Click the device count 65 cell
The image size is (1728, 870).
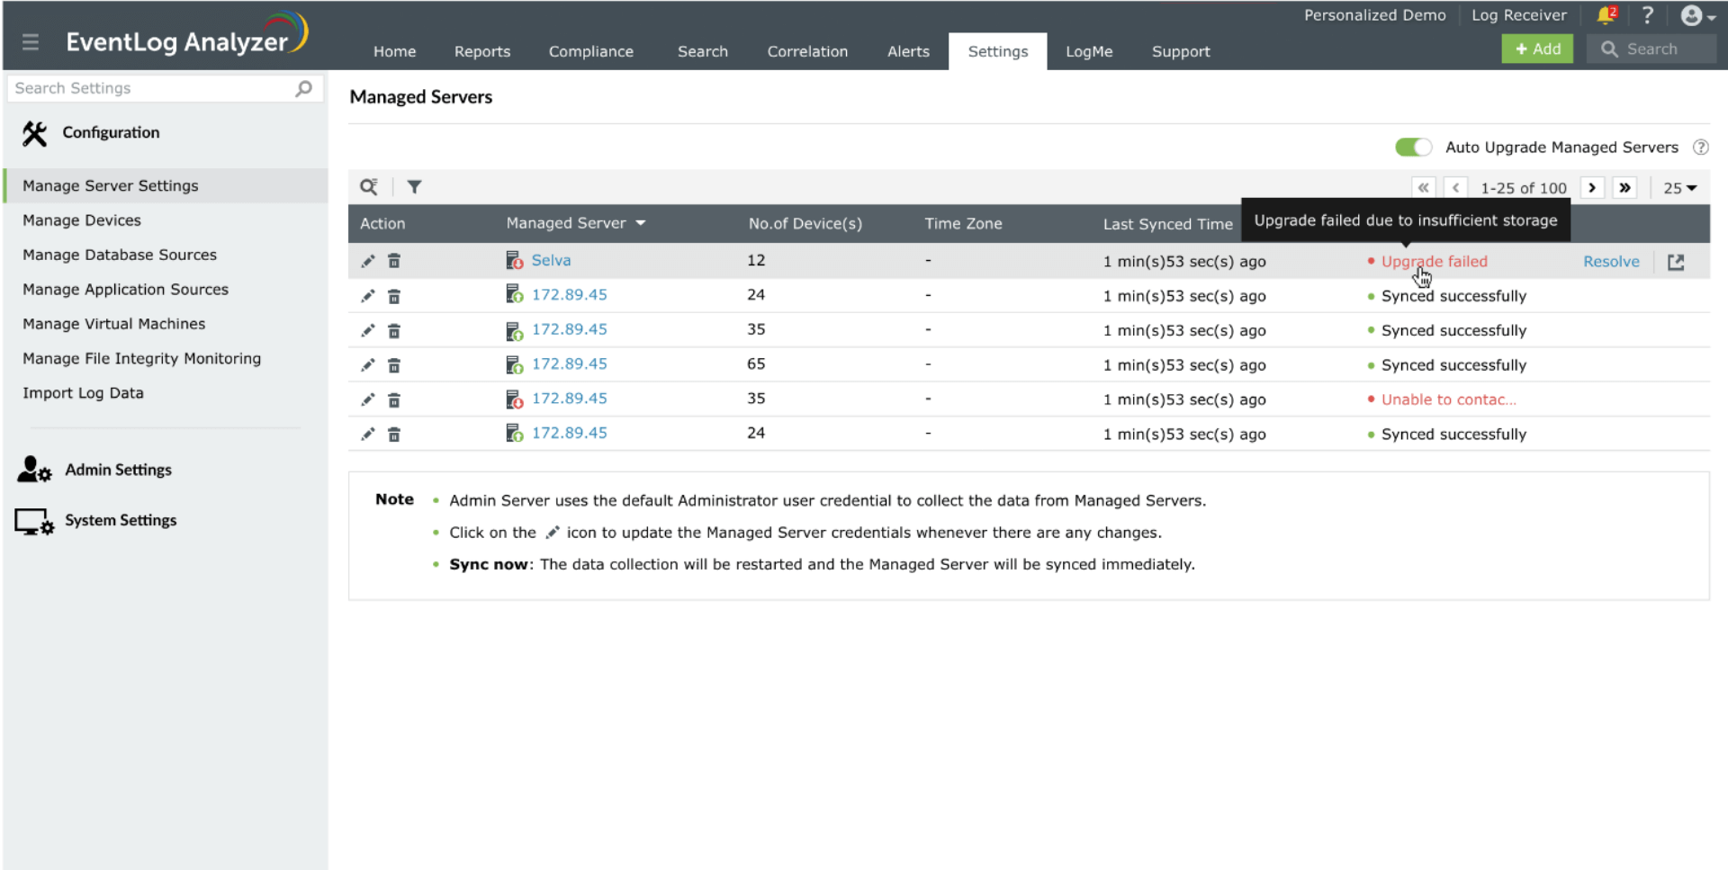click(756, 364)
